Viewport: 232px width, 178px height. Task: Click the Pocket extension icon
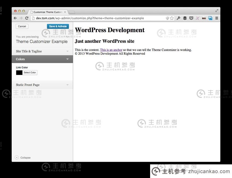coord(191,18)
